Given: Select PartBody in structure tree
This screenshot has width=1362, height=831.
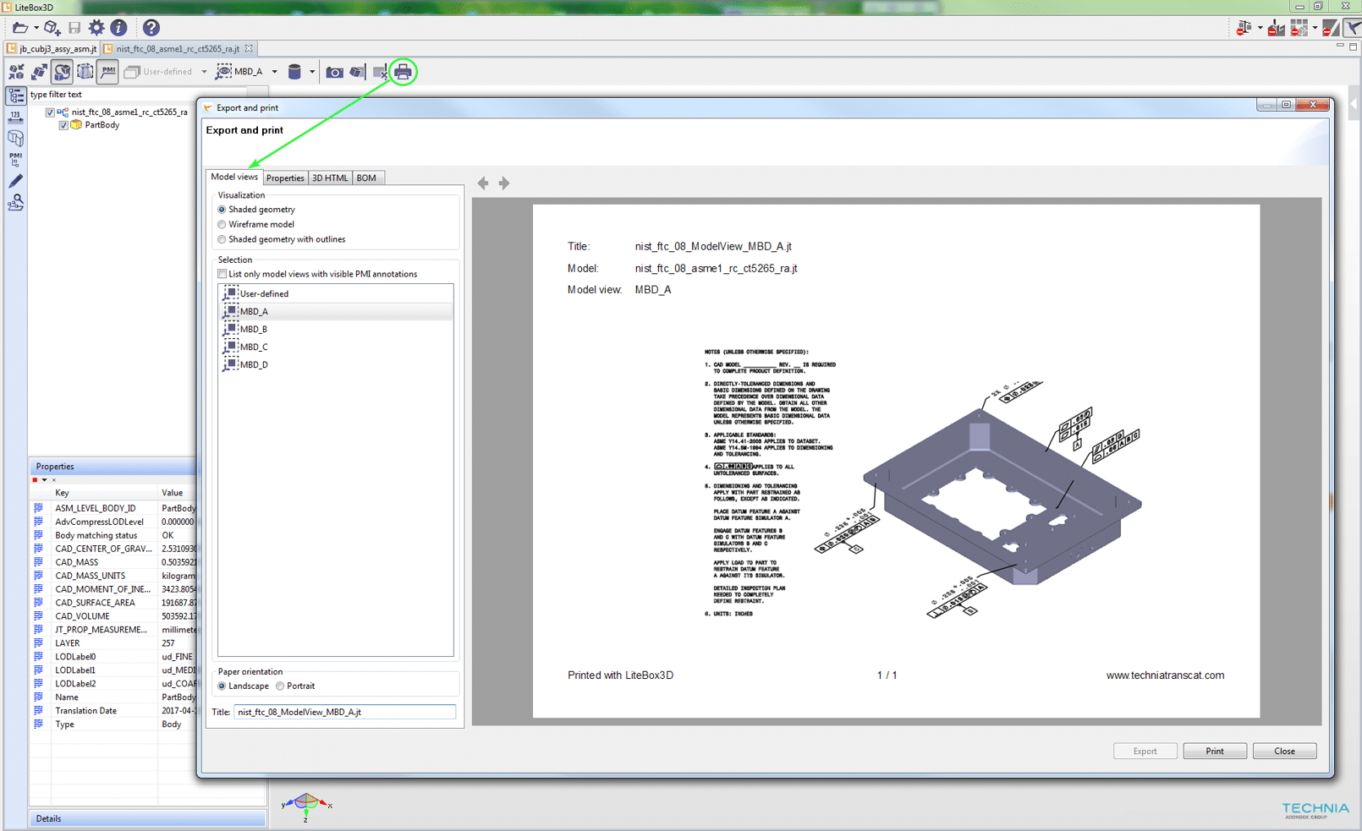Looking at the screenshot, I should point(102,125).
